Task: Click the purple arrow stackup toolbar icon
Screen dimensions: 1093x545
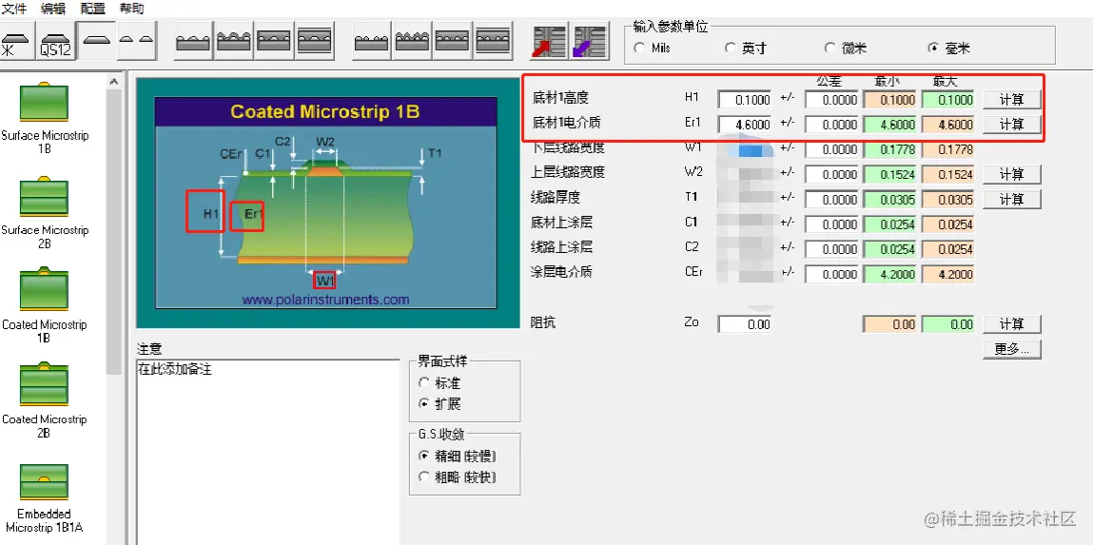Action: click(x=590, y=42)
